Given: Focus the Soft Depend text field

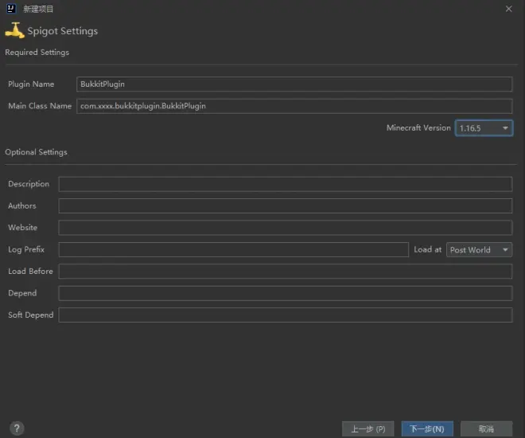Looking at the screenshot, I should 286,315.
